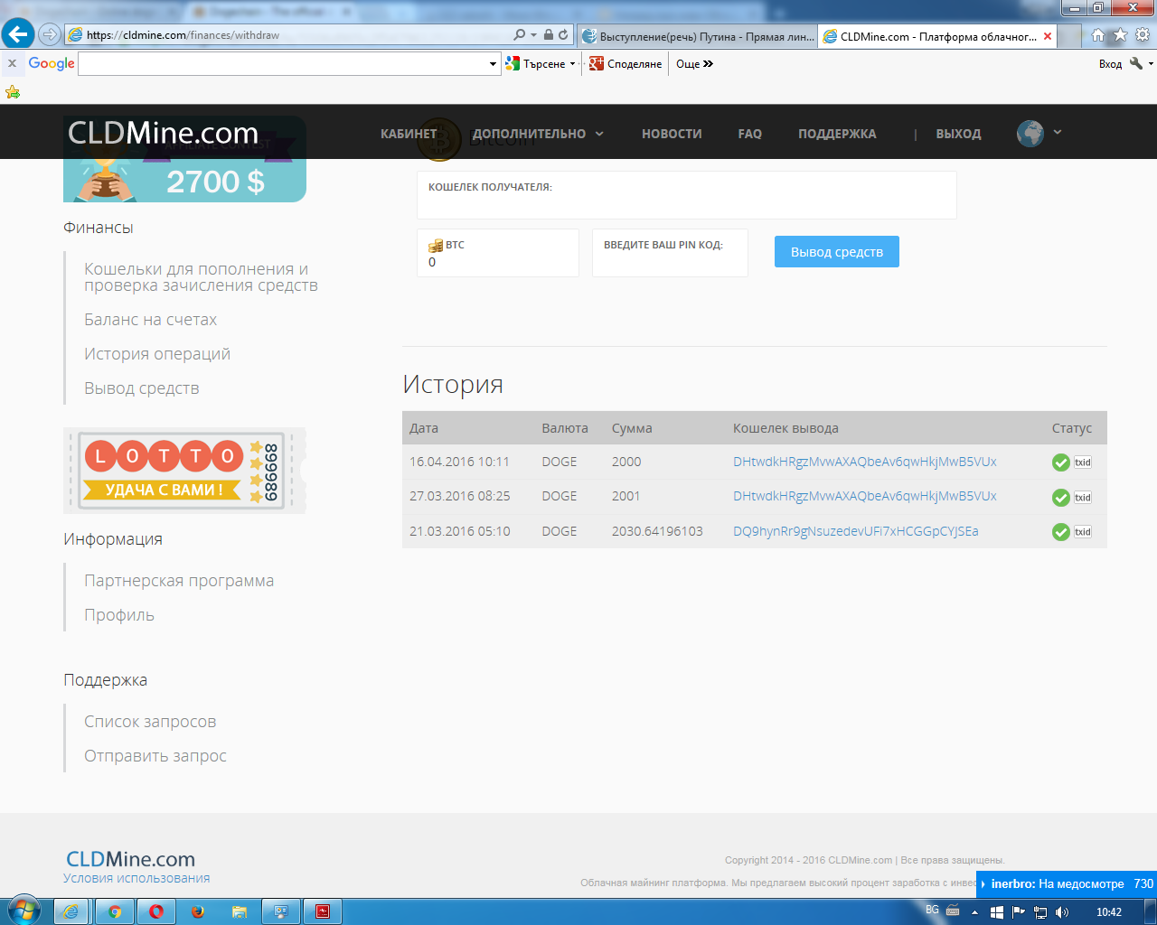Click the wallet address DQ9hynRr9gNsuzedevUFi7xHCGGpCYJSEa
The image size is (1157, 925).
[x=856, y=531]
